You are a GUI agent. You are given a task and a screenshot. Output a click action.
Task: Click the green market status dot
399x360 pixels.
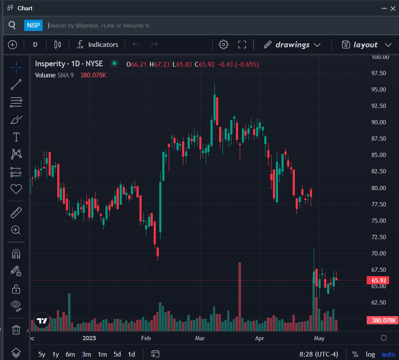[114, 63]
